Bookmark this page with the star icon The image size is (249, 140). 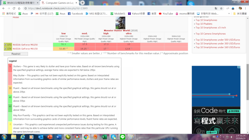(221, 8)
